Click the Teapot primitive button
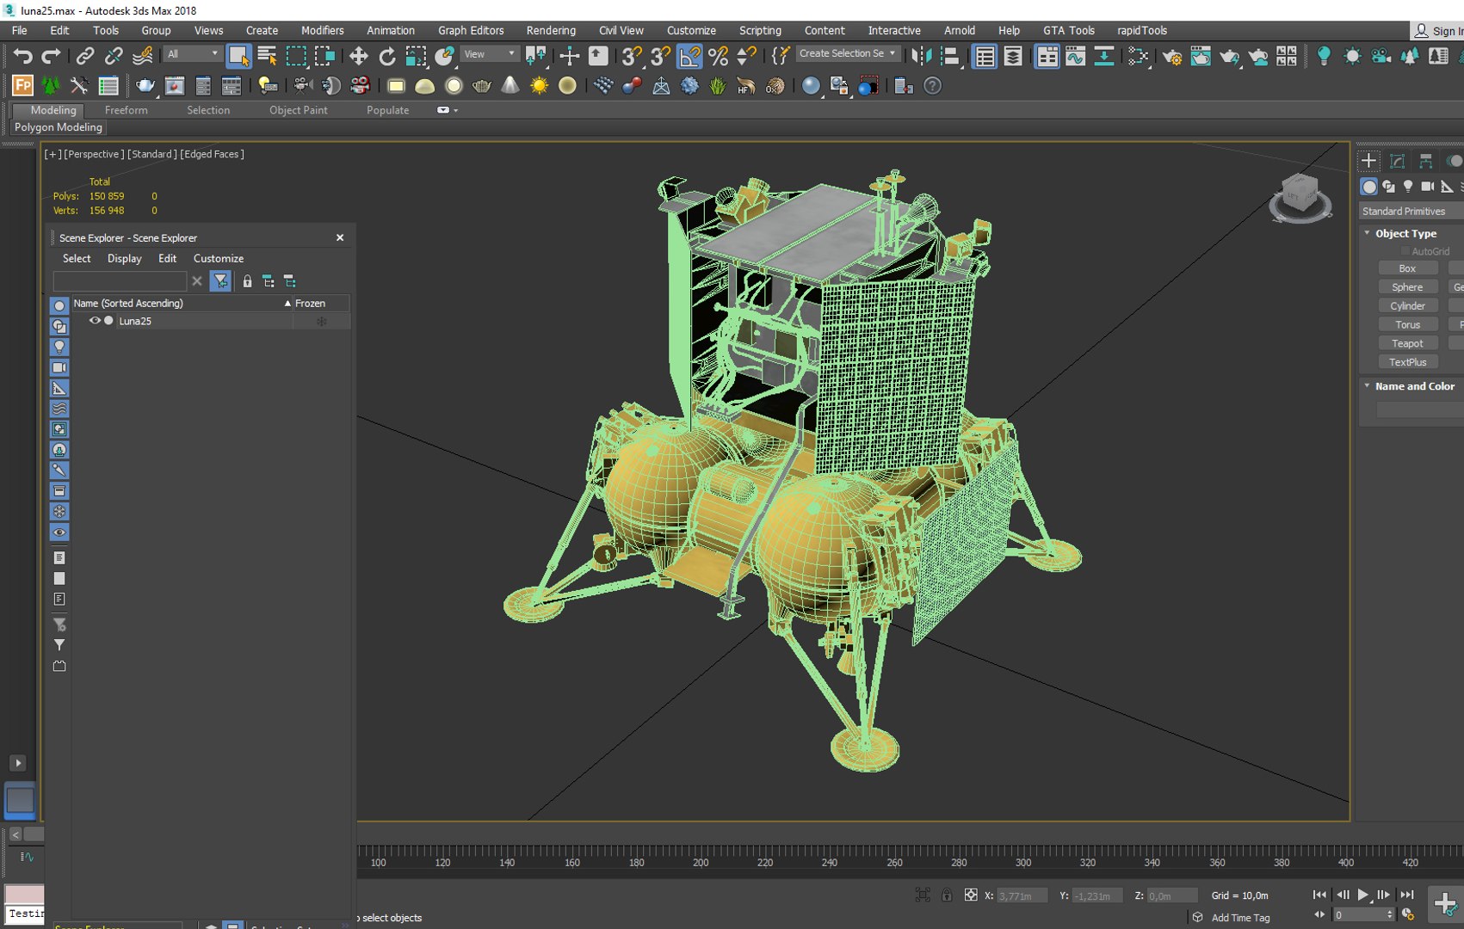 pos(1407,343)
